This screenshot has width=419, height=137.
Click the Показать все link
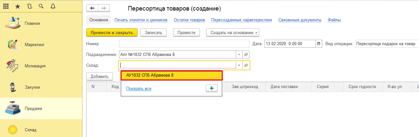(x=139, y=89)
